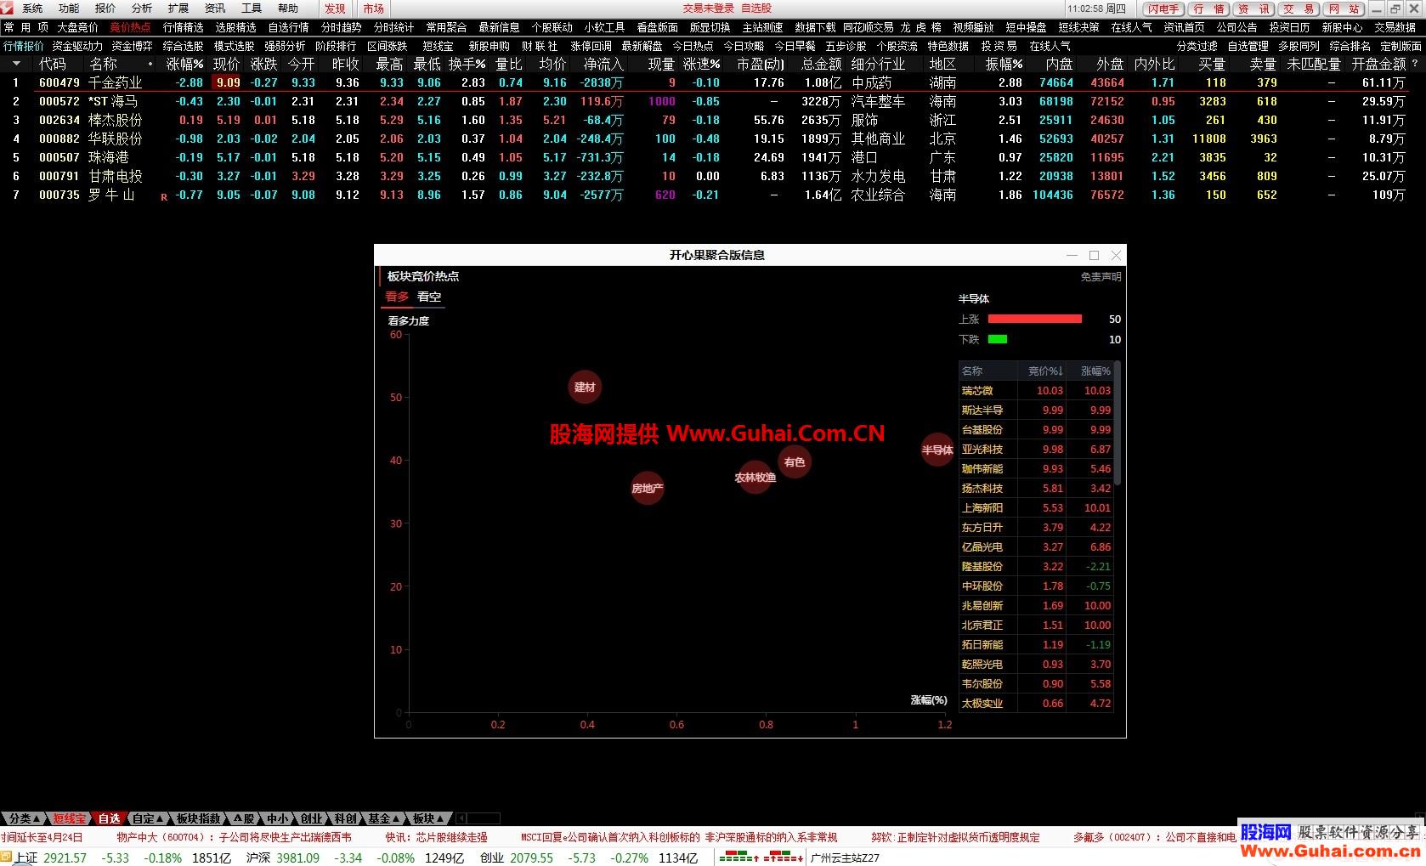Click the 闪电手 button
This screenshot has height=866, width=1426.
pos(1163,8)
